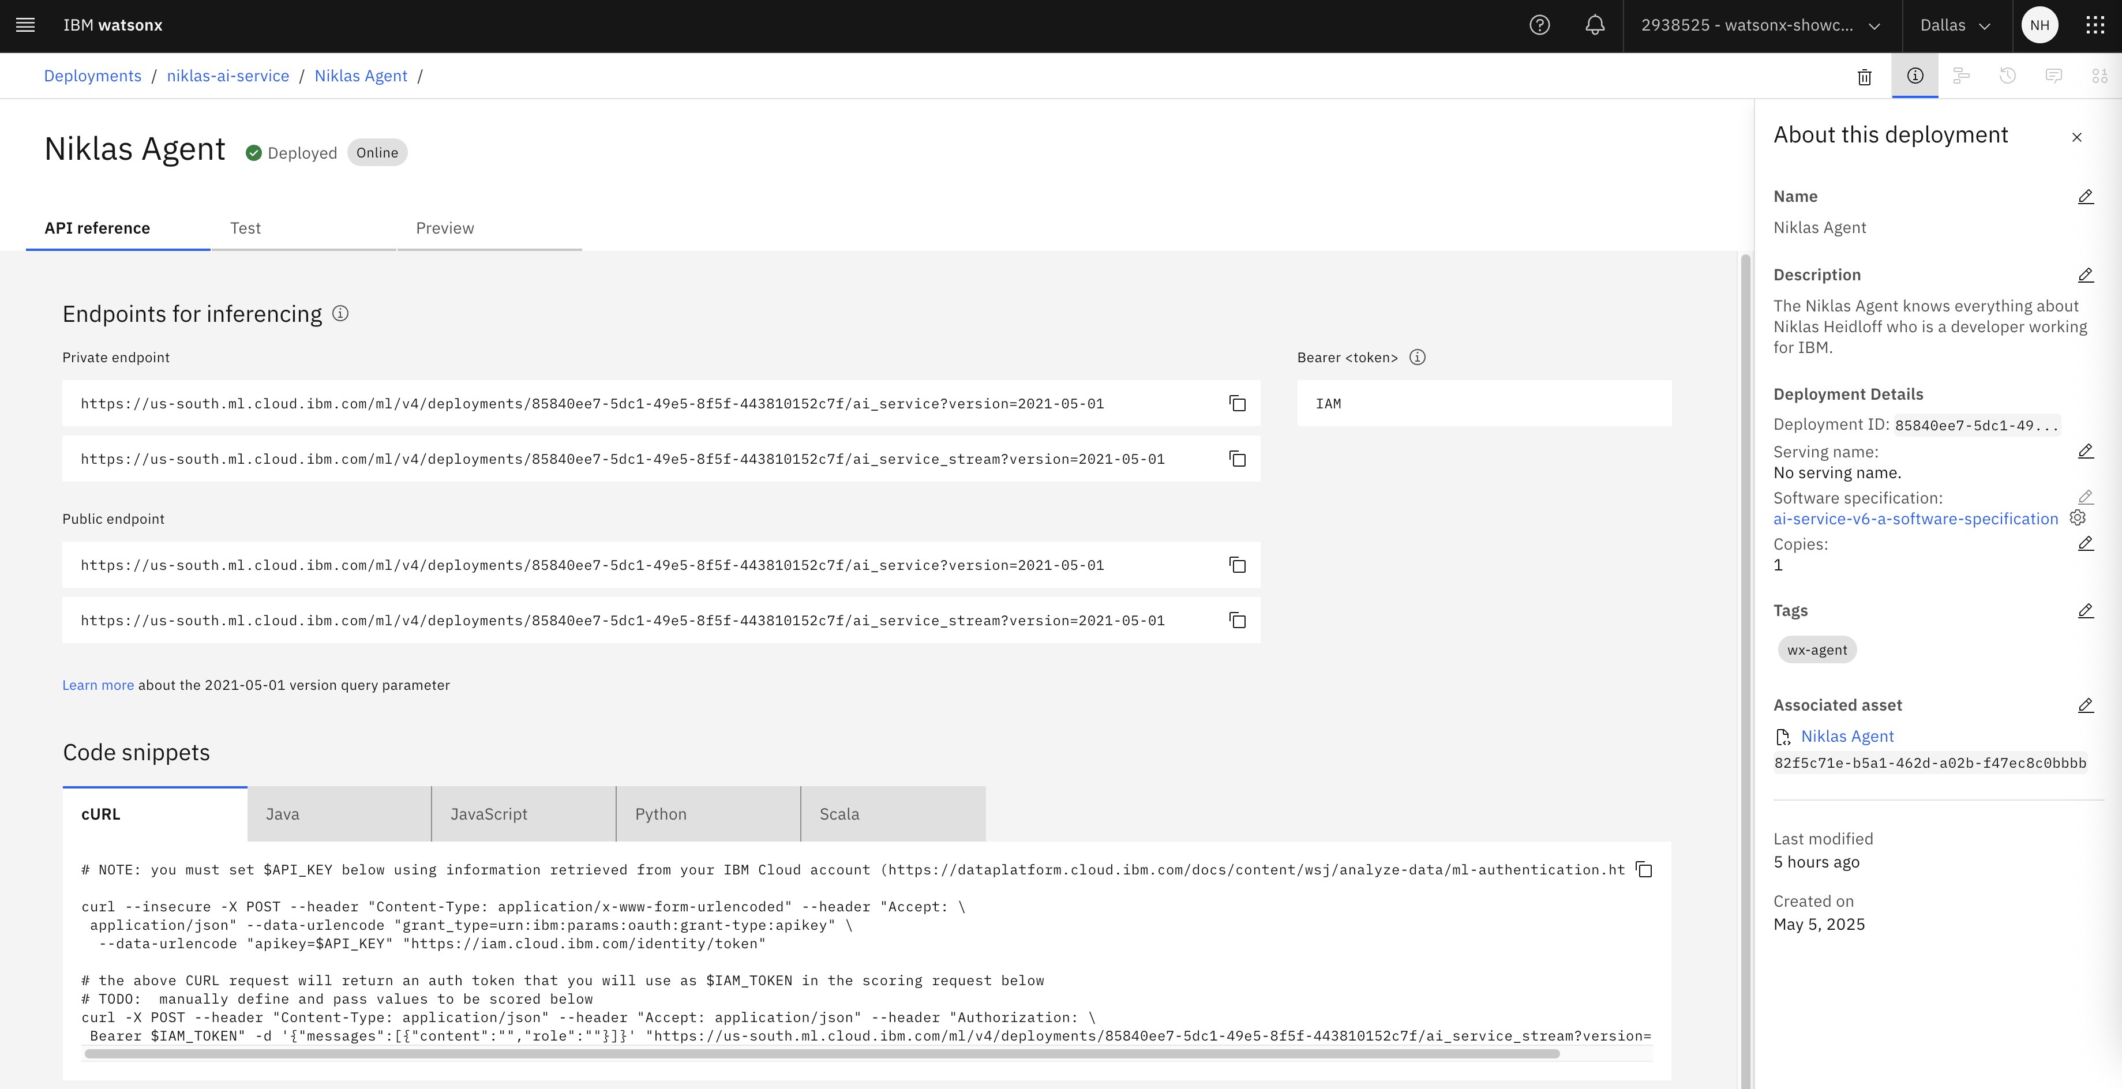2122x1089 pixels.
Task: Select the cURL code snippet tab
Action: 155,814
